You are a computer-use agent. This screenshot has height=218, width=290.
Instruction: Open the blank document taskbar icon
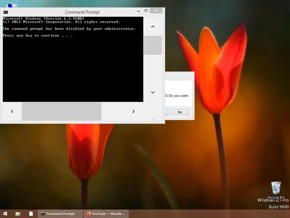[x=31, y=214]
